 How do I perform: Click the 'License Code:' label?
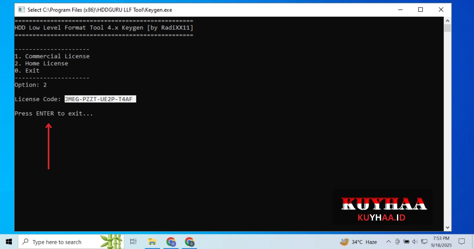point(38,99)
